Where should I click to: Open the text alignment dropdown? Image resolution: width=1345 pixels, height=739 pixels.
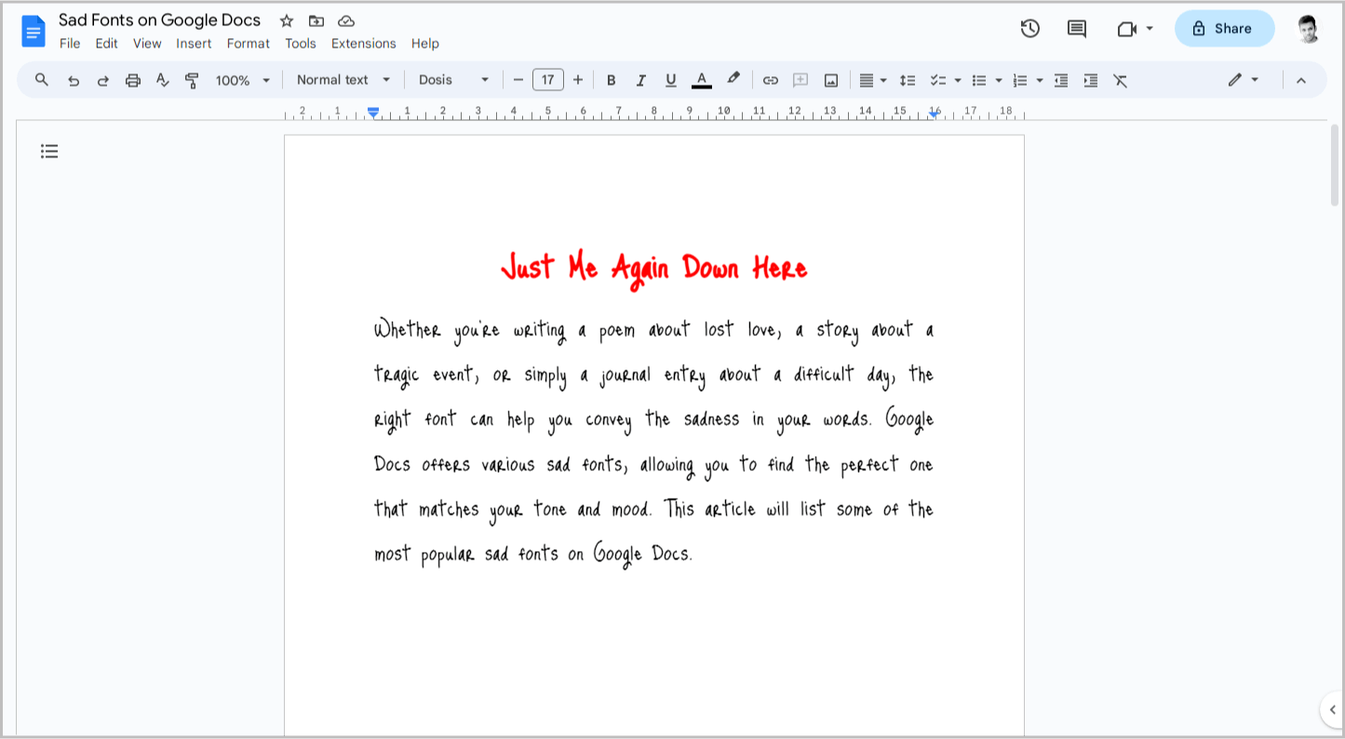pos(872,81)
